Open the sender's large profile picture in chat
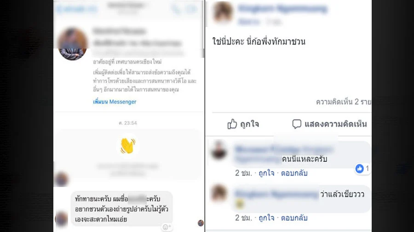414x232 pixels. pyautogui.click(x=72, y=44)
